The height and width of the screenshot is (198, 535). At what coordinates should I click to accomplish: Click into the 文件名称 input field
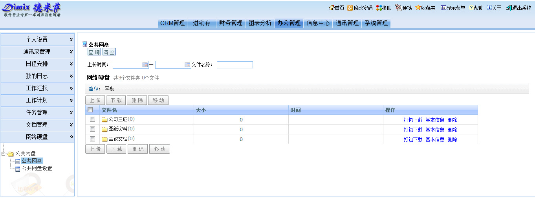[x=235, y=65]
